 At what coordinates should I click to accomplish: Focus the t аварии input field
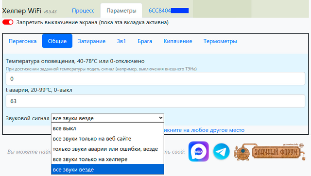tap(155, 101)
